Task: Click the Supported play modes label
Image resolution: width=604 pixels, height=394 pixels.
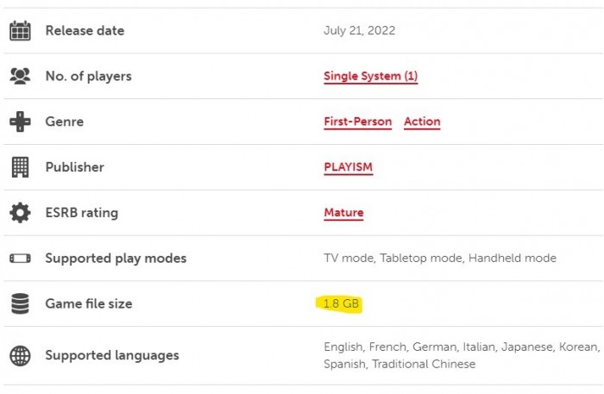Action: point(116,258)
